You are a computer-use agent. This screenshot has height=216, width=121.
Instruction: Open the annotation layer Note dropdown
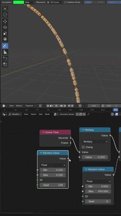[x=30, y=2]
